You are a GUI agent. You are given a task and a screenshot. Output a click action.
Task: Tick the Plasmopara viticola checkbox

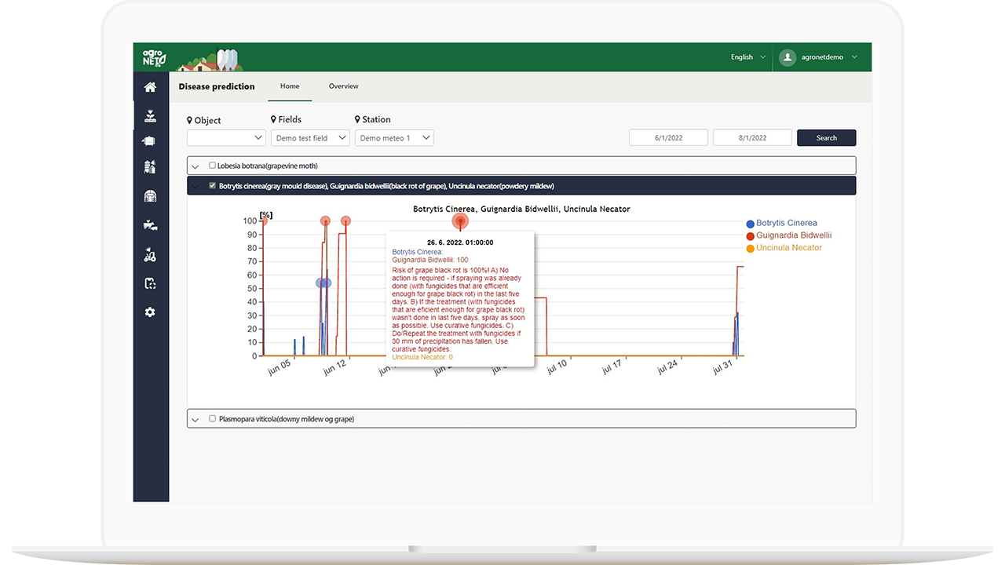pyautogui.click(x=212, y=419)
